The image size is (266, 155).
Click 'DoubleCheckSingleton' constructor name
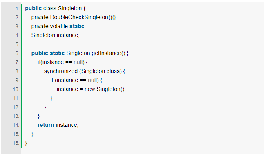click(79, 17)
